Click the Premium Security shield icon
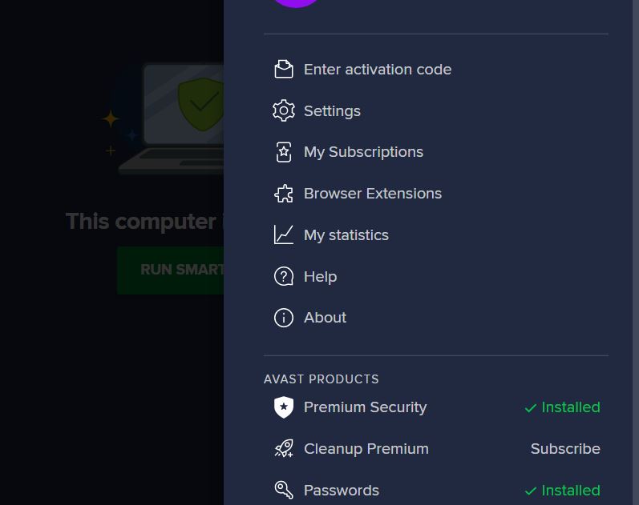The image size is (639, 505). click(284, 407)
